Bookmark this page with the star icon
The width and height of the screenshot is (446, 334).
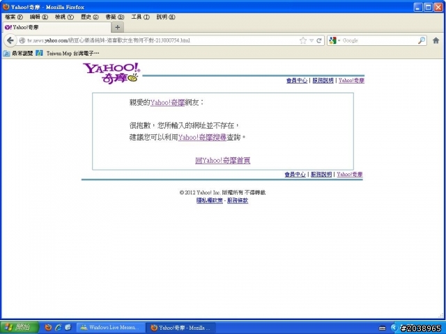[303, 40]
